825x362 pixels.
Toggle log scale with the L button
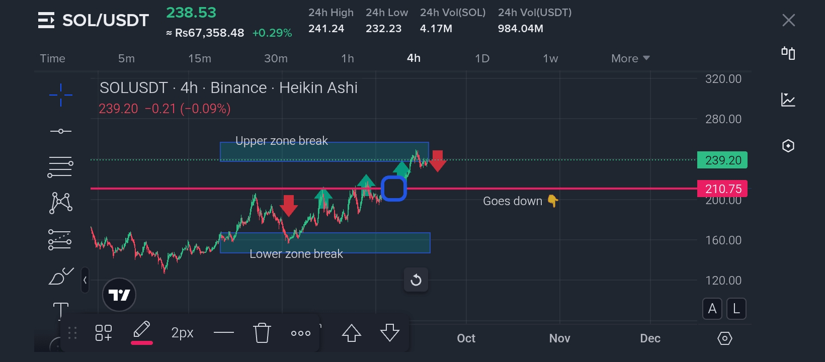coord(736,309)
